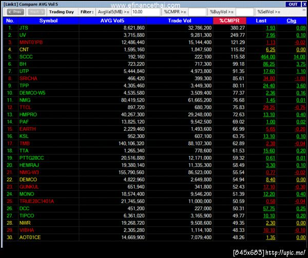Click SCCC change value 14.00

click(300, 57)
